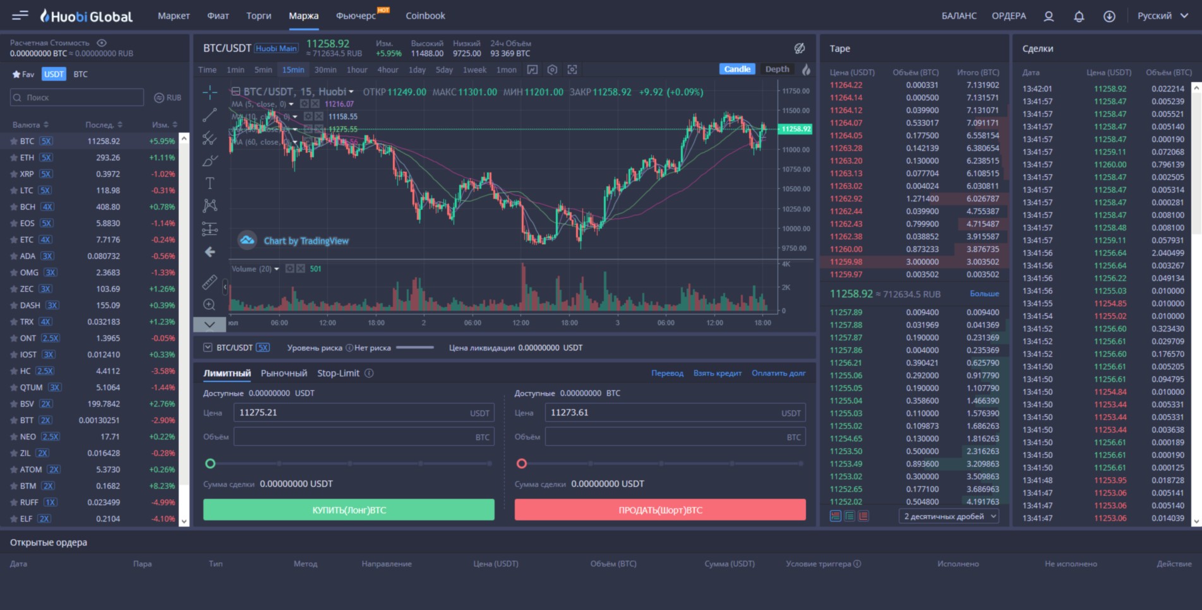Expand the BTC/USDT, 15, Huobi legend arrow

click(351, 92)
